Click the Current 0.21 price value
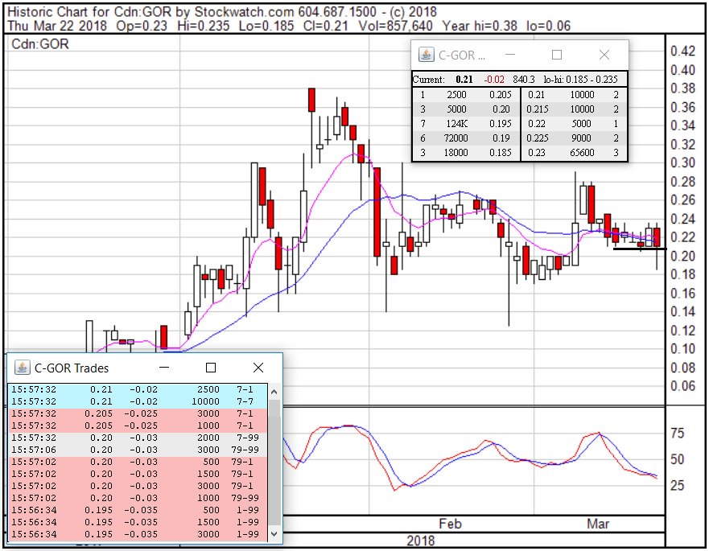The width and height of the screenshot is (709, 551). tap(464, 80)
